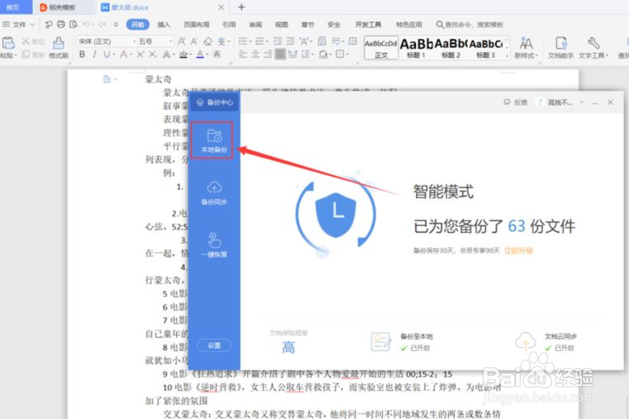Screen dimensions: 629x419
Task: Apply the 正文 body style
Action: tap(380, 47)
